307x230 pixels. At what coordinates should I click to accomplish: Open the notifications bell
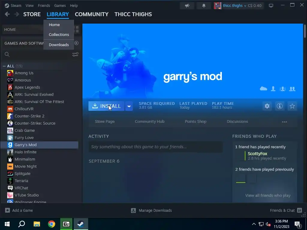204,6
